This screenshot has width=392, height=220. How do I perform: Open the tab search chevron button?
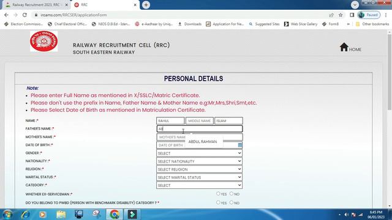click(355, 5)
